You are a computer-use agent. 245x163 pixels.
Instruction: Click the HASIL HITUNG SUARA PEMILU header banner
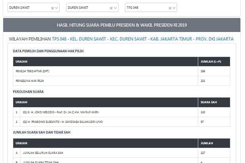pos(122,25)
